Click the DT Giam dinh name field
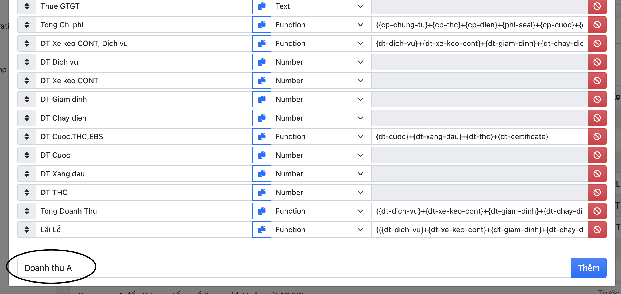This screenshot has width=621, height=294. (x=144, y=99)
